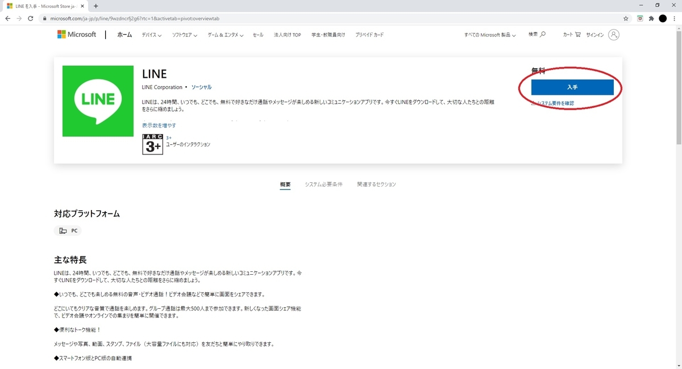Expand すべての Microsoft 製品 dropdown
Viewport: 682px width, 369px height.
(490, 35)
